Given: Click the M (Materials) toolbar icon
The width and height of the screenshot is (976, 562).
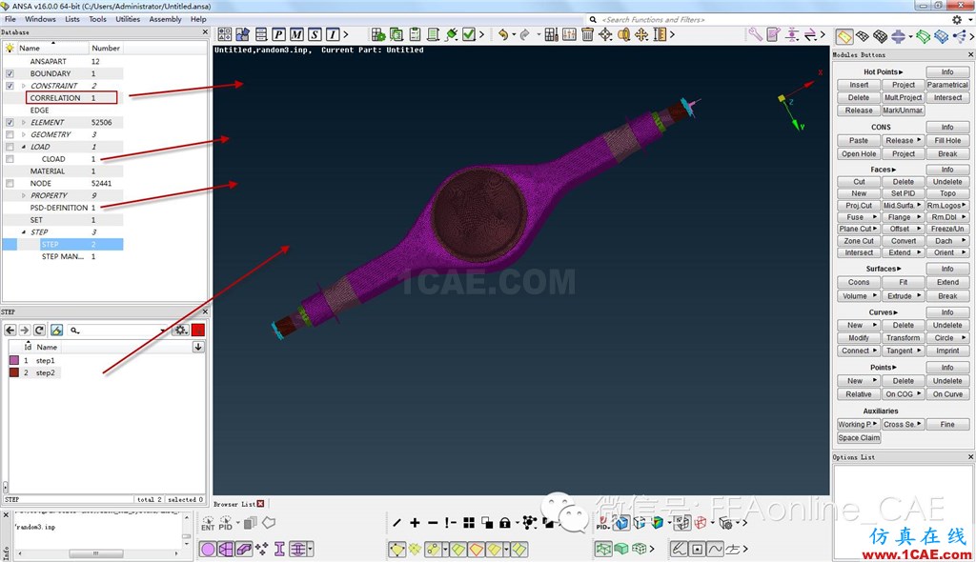Looking at the screenshot, I should pyautogui.click(x=297, y=35).
